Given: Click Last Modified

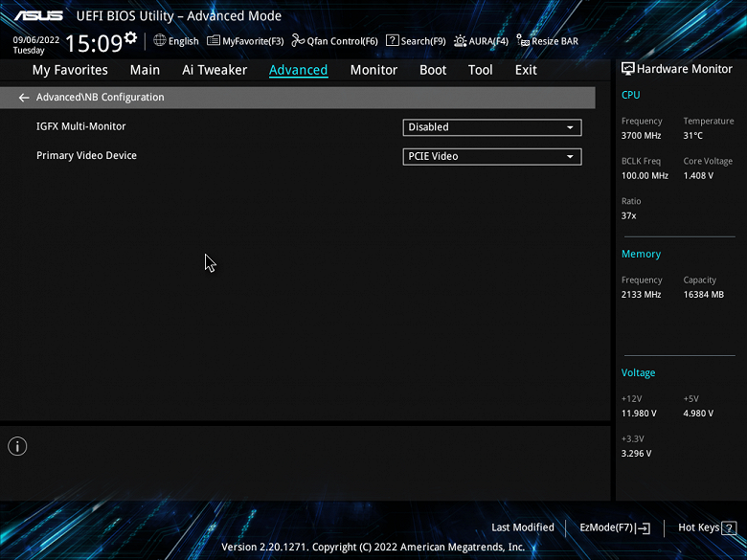Looking at the screenshot, I should [523, 527].
